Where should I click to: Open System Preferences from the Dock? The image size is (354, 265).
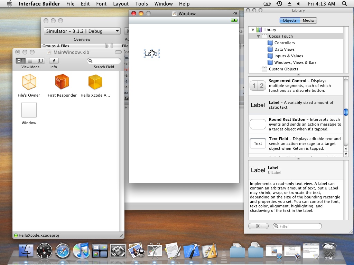coord(118,251)
